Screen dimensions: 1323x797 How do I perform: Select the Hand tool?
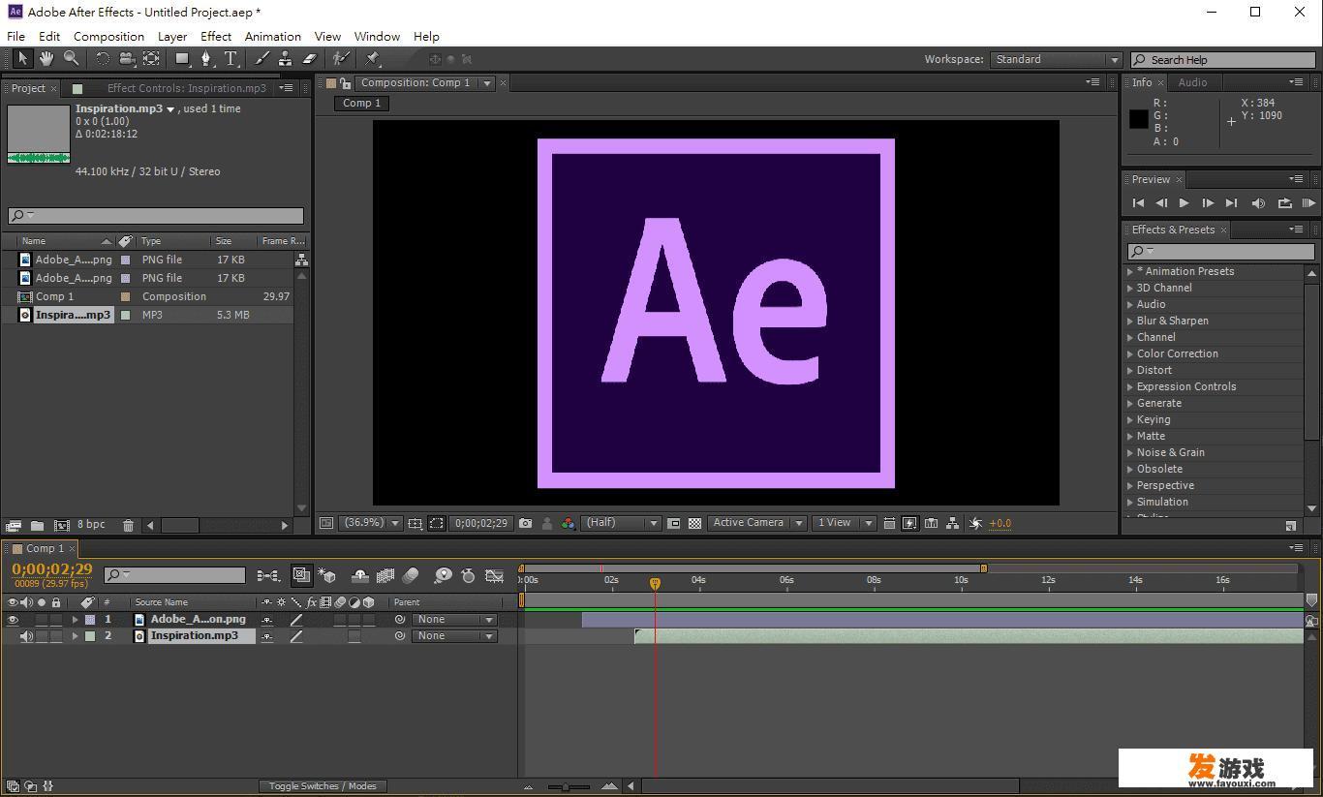point(46,59)
